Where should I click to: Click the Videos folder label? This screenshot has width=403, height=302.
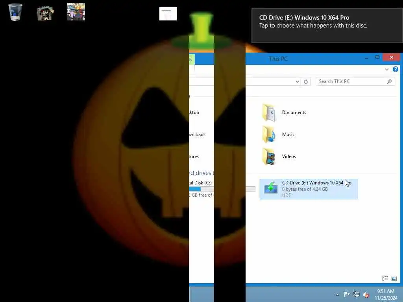[289, 157]
